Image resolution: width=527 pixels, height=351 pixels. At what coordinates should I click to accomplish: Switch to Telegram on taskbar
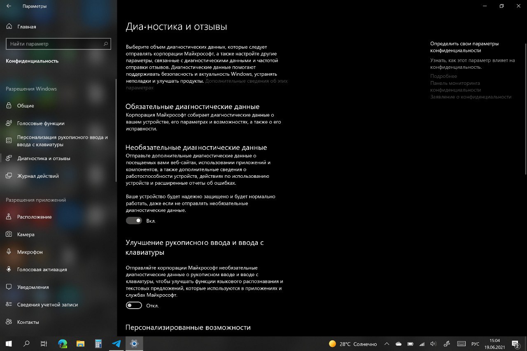117,343
